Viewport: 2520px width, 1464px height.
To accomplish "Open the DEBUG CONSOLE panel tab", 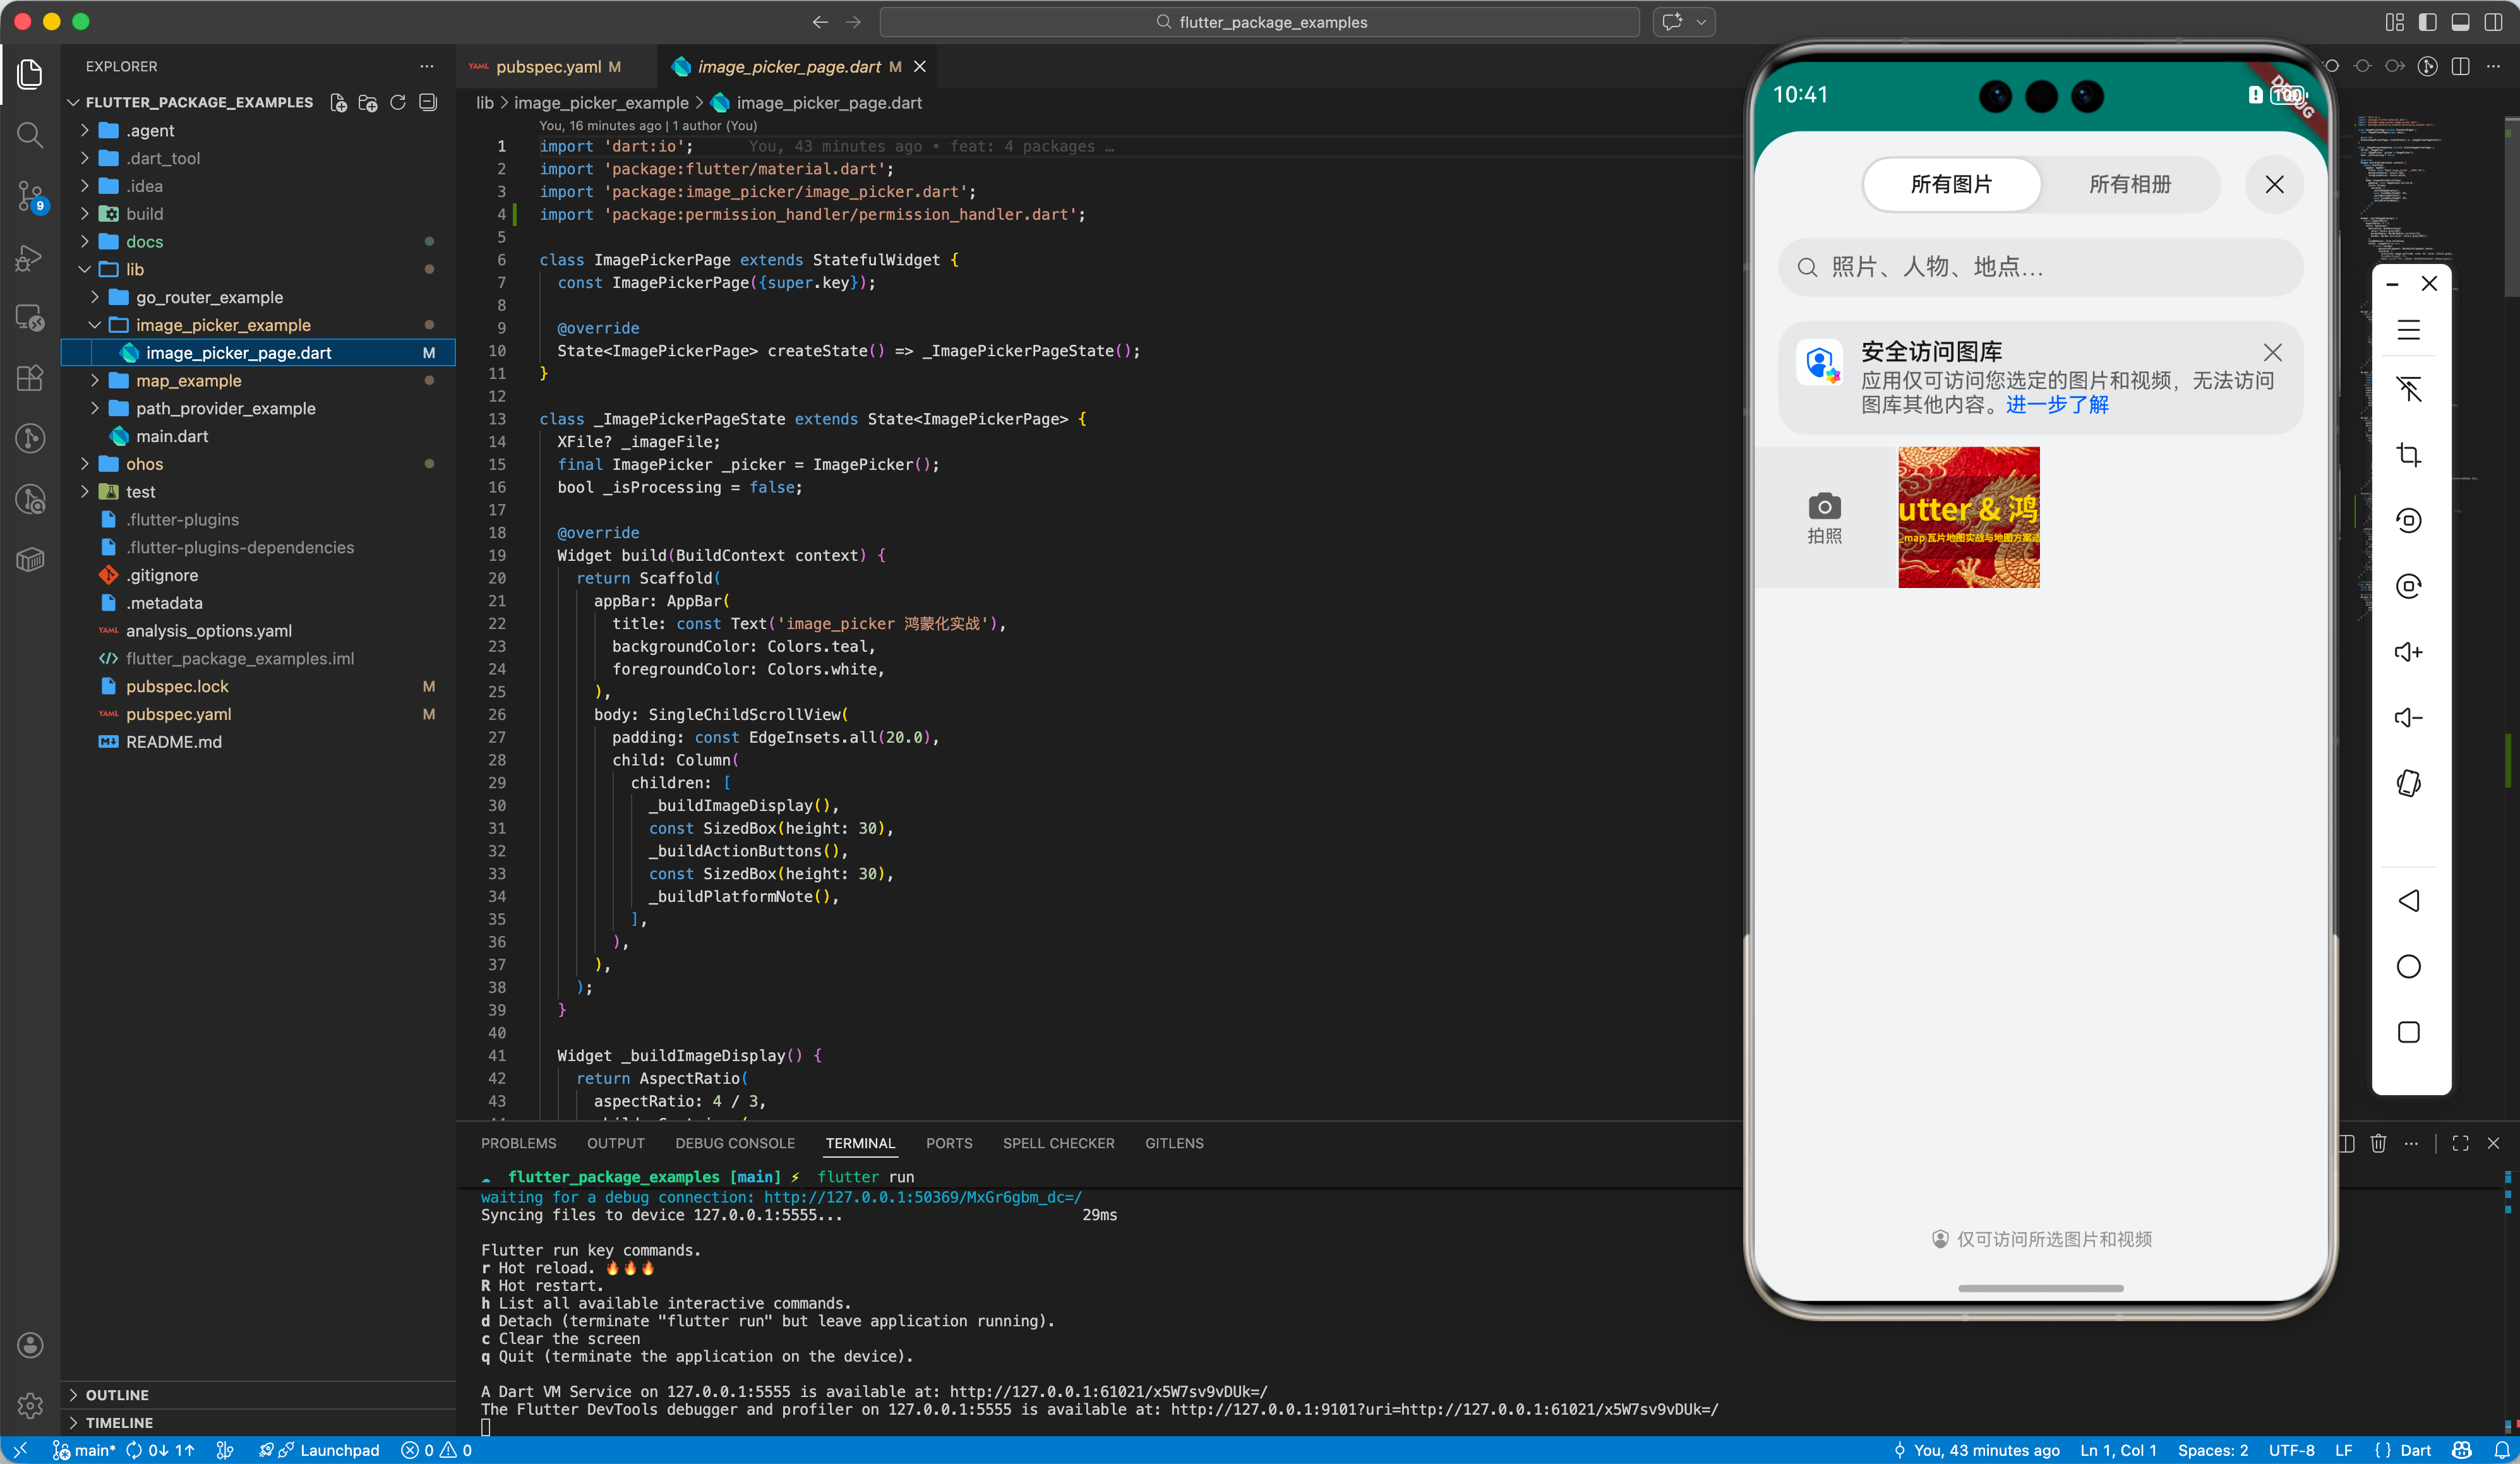I will tap(734, 1143).
